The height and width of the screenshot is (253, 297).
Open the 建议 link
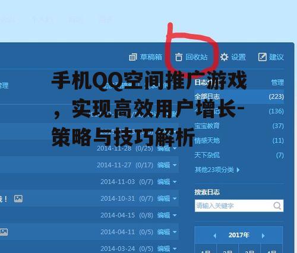[276, 57]
